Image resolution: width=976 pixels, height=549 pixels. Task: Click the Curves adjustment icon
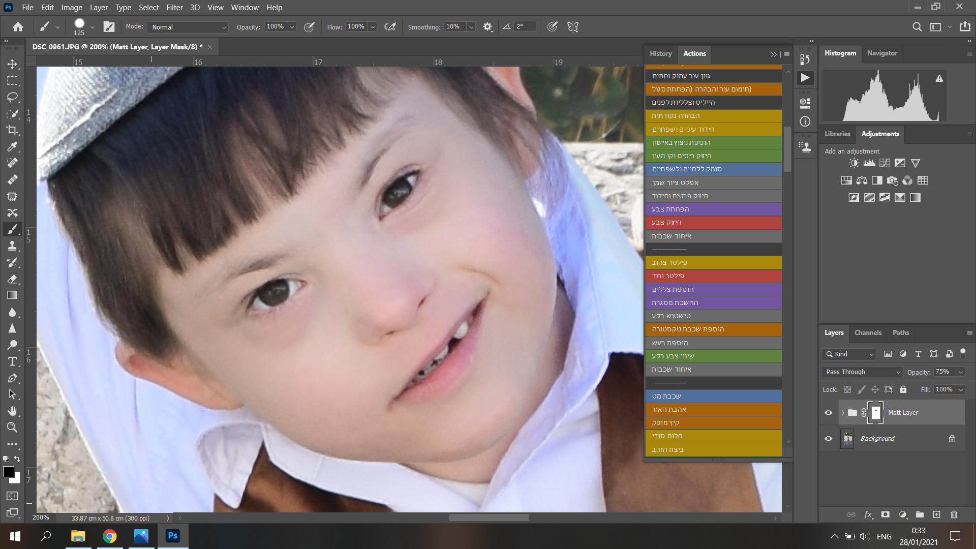[x=884, y=163]
